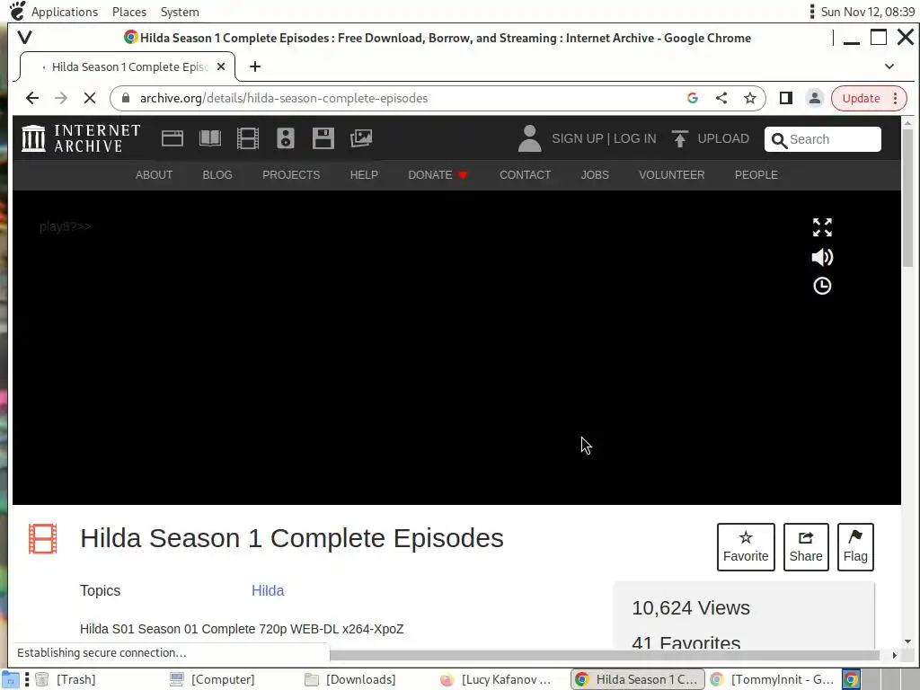The image size is (920, 690).
Task: Open the System menu
Action: click(x=180, y=12)
